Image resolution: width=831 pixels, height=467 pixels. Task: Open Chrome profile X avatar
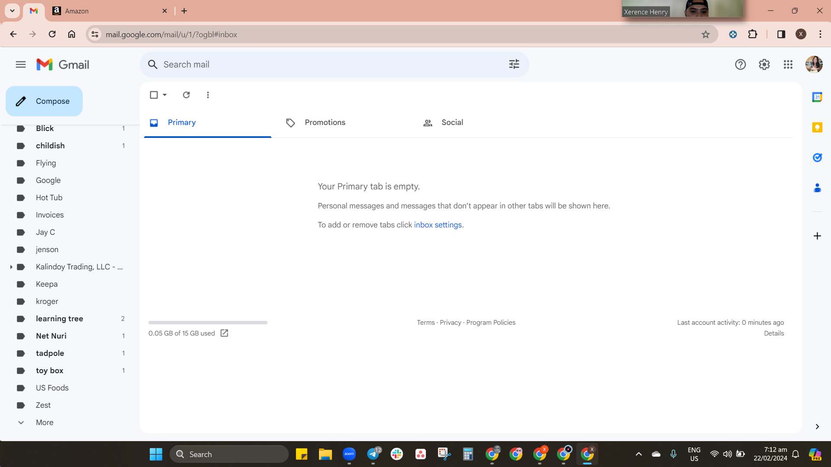click(x=801, y=34)
